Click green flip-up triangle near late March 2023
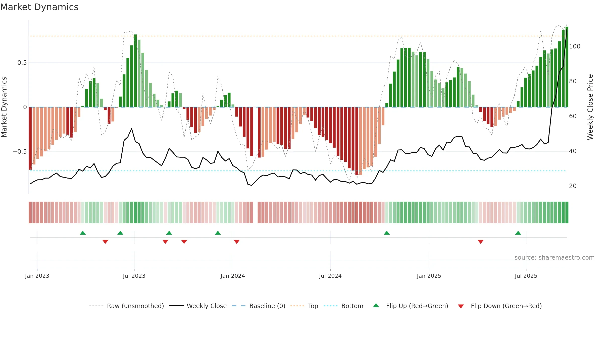Screen dimensions: 603x339 pyautogui.click(x=83, y=233)
